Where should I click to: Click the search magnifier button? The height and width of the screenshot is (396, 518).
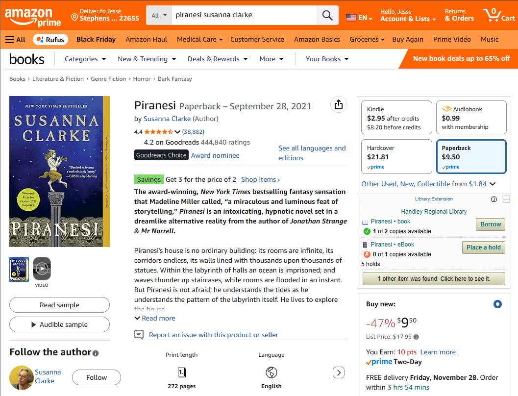[x=327, y=15]
